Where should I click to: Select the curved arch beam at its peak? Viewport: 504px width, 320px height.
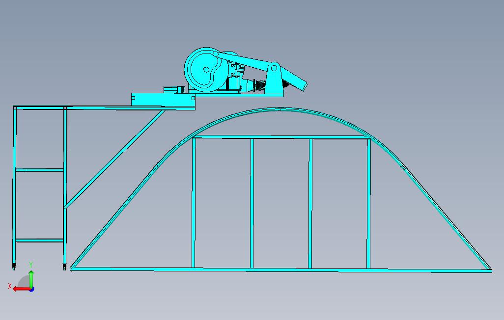click(x=280, y=110)
